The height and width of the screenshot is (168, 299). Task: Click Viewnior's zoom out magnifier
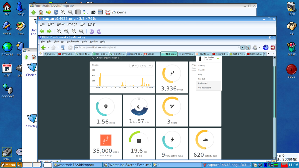(x=66, y=31)
